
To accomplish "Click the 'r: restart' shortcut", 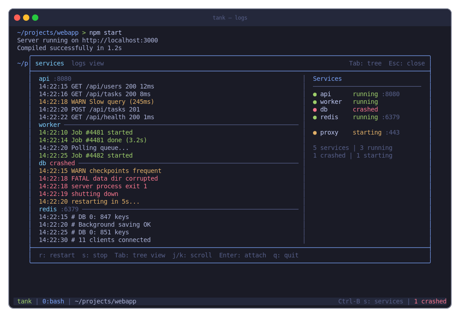I will coord(57,255).
